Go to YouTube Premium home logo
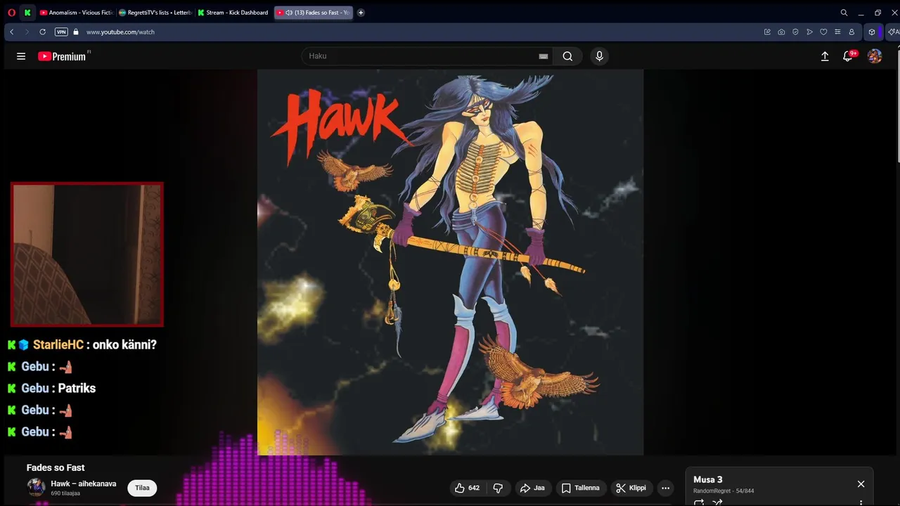This screenshot has height=506, width=900. (63, 56)
